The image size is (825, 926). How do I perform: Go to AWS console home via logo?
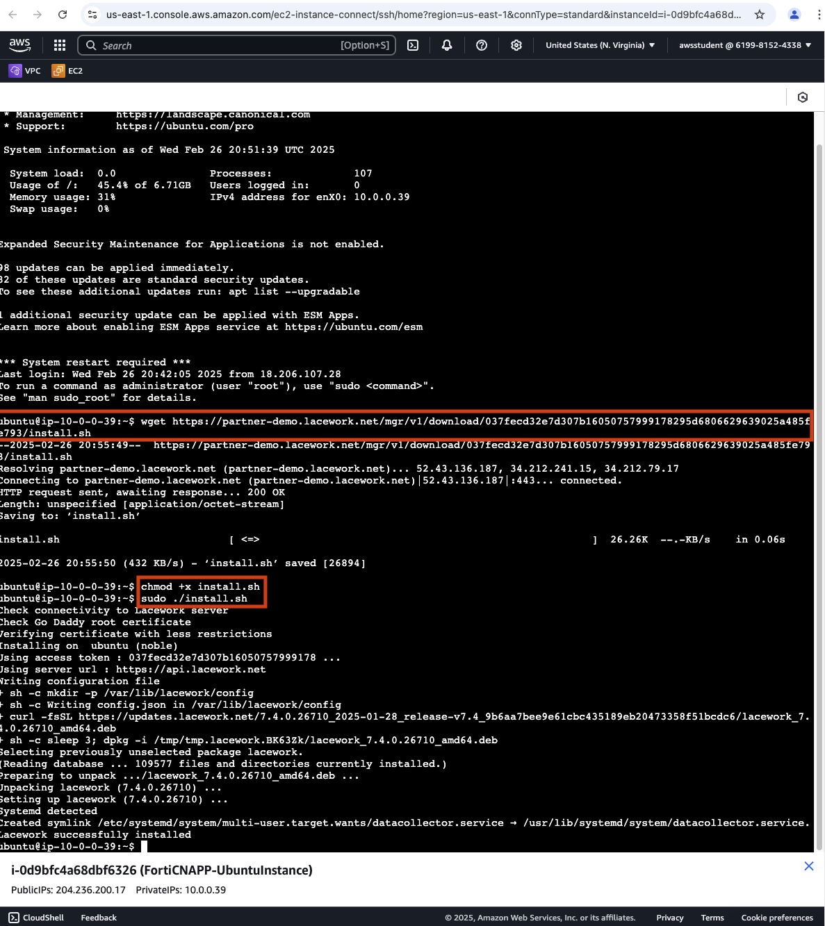pyautogui.click(x=20, y=45)
